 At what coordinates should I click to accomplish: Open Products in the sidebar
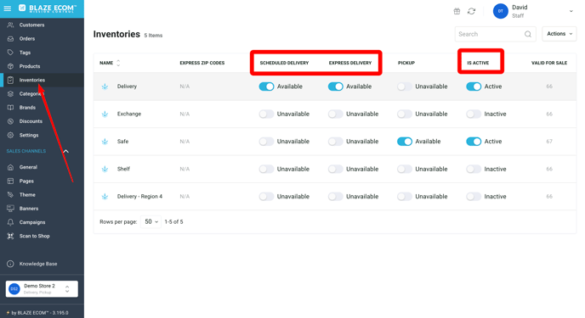coord(30,66)
